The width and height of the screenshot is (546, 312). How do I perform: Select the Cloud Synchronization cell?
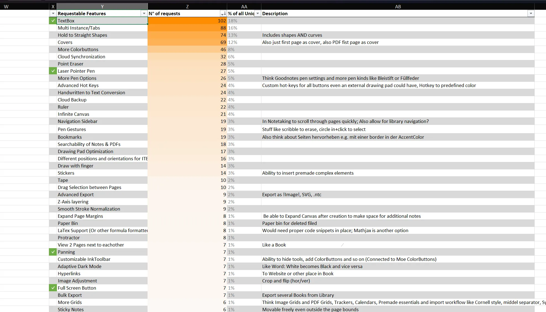click(102, 57)
